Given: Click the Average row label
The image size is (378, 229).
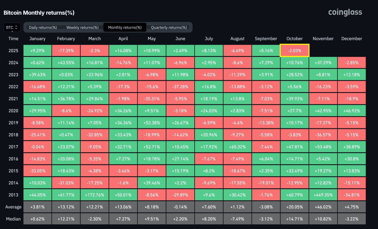Looking at the screenshot, I should (x=13, y=207).
